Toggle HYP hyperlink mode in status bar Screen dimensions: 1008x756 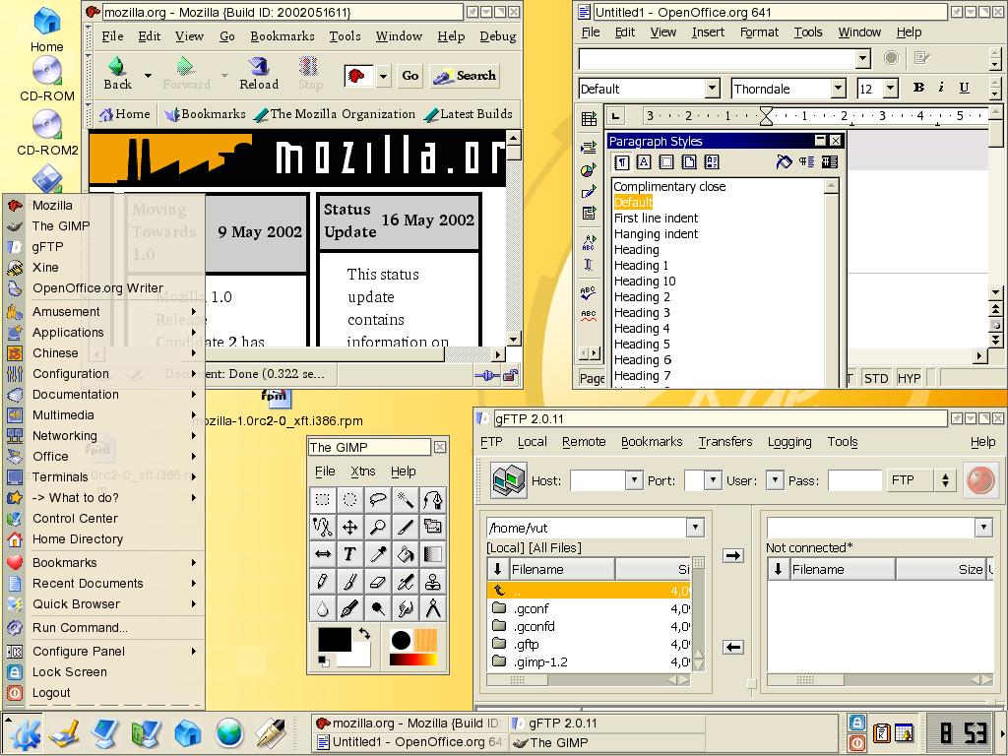click(909, 378)
